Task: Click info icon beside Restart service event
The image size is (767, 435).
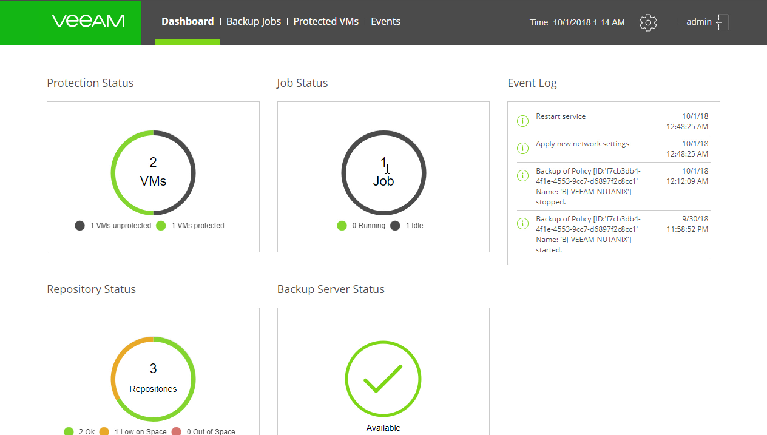Action: 522,121
